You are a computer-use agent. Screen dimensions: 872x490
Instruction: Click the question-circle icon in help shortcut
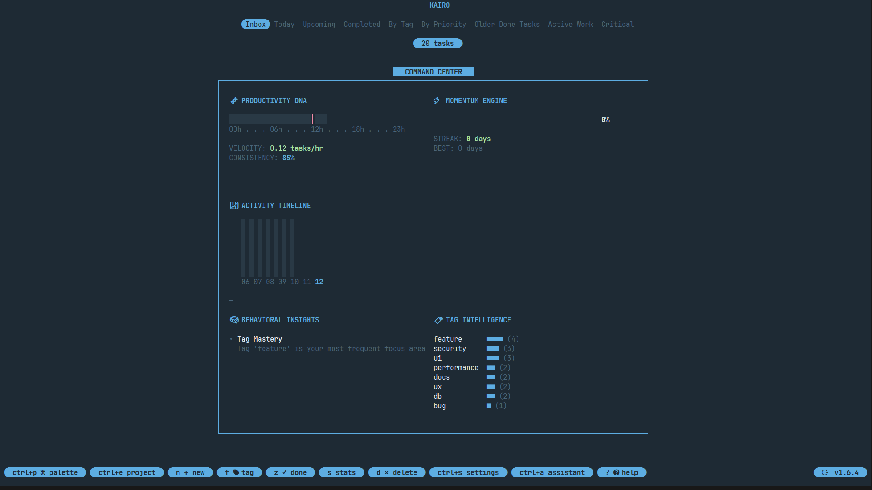[616, 473]
